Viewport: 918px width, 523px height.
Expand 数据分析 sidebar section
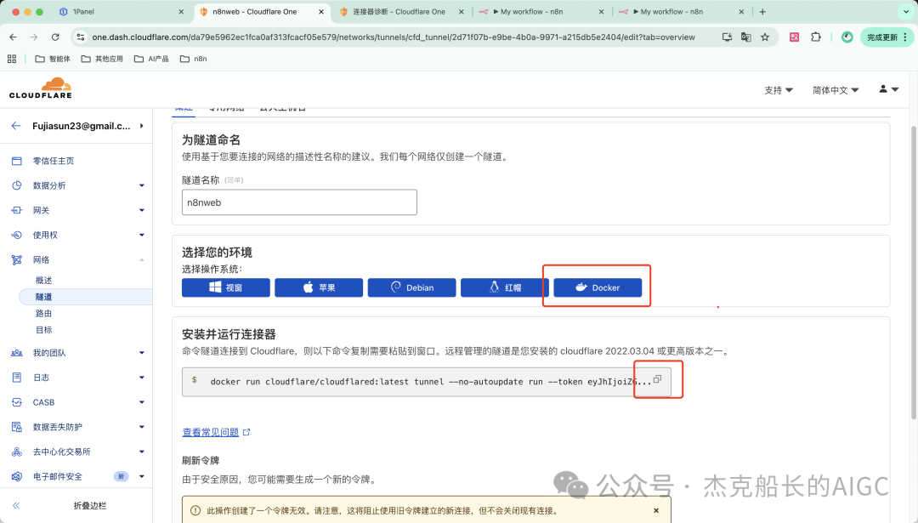76,185
